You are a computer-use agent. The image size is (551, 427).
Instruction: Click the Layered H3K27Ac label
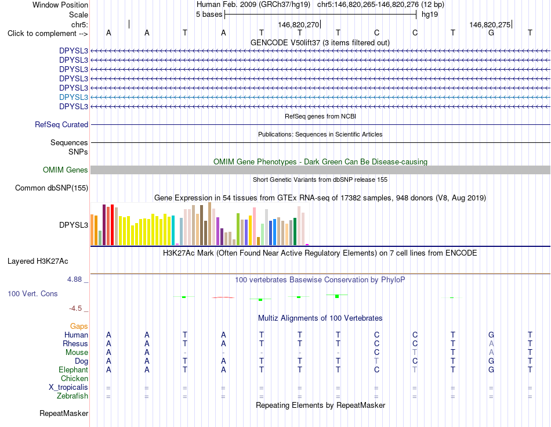pyautogui.click(x=38, y=261)
